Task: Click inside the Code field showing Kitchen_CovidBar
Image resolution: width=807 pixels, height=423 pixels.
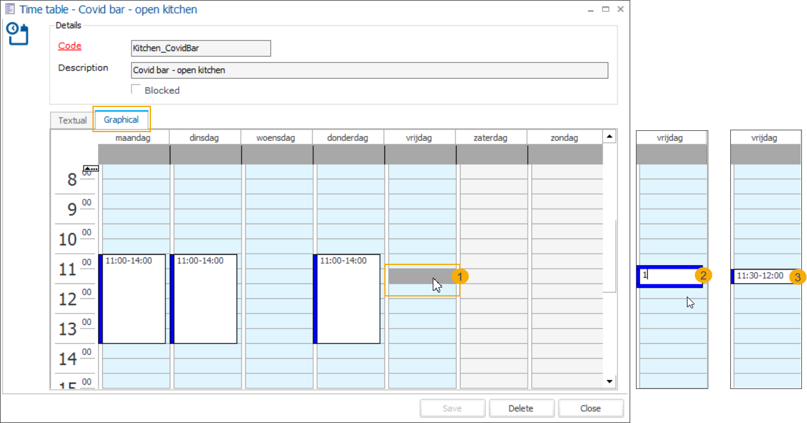Action: pos(200,48)
